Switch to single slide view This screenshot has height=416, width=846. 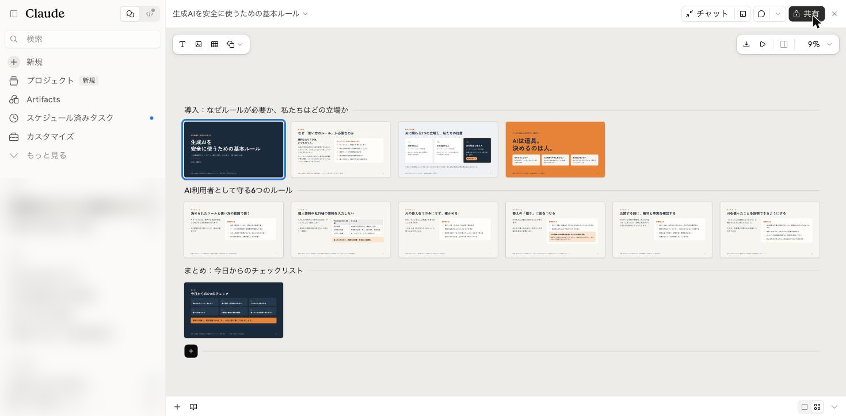805,407
